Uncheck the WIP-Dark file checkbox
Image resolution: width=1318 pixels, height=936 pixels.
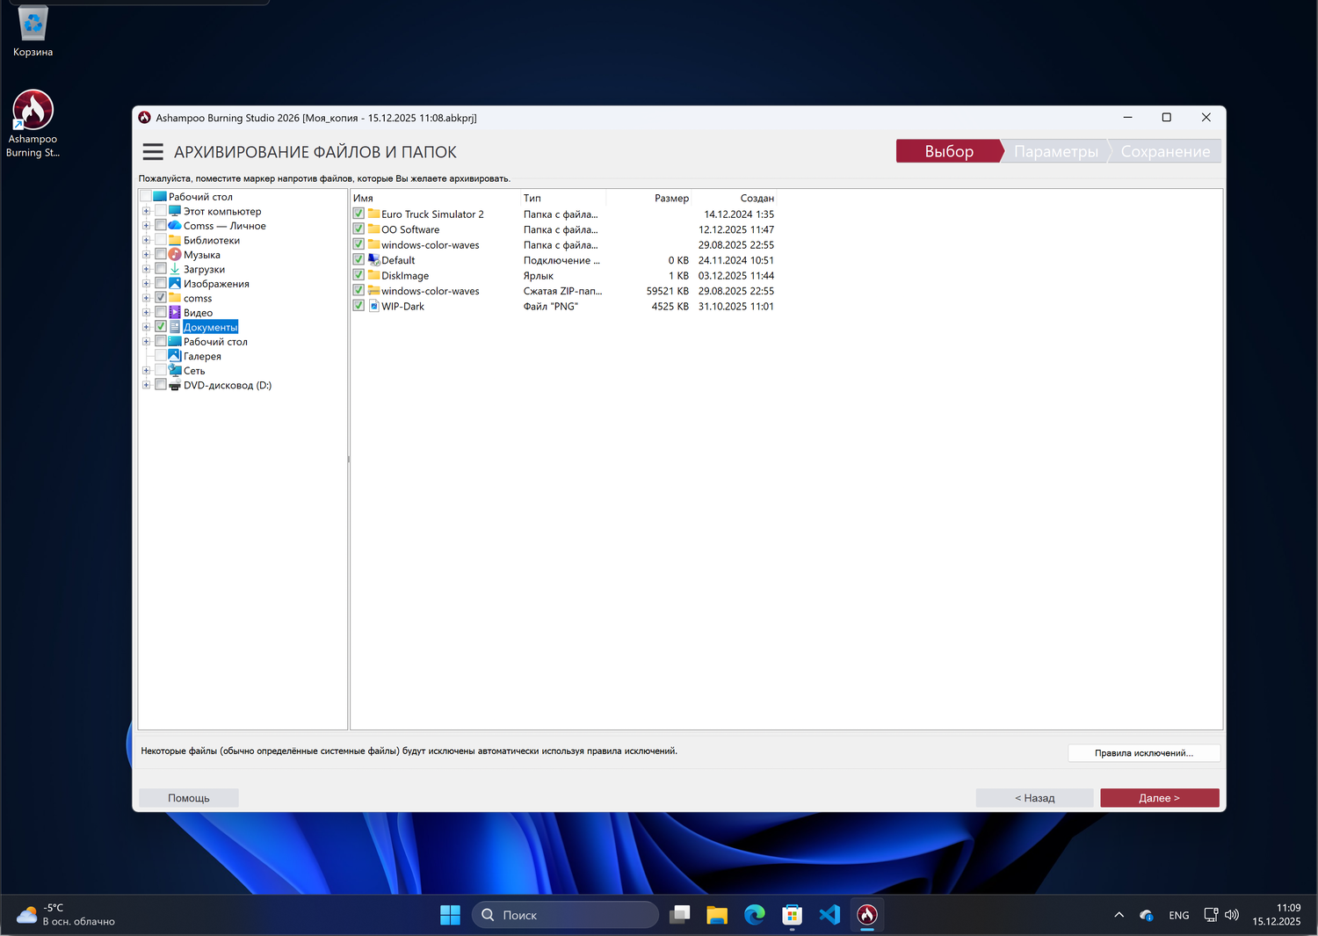pyautogui.click(x=358, y=306)
